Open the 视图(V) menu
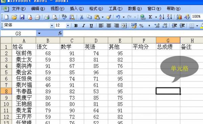This screenshot has height=124, width=203. pos(58,9)
